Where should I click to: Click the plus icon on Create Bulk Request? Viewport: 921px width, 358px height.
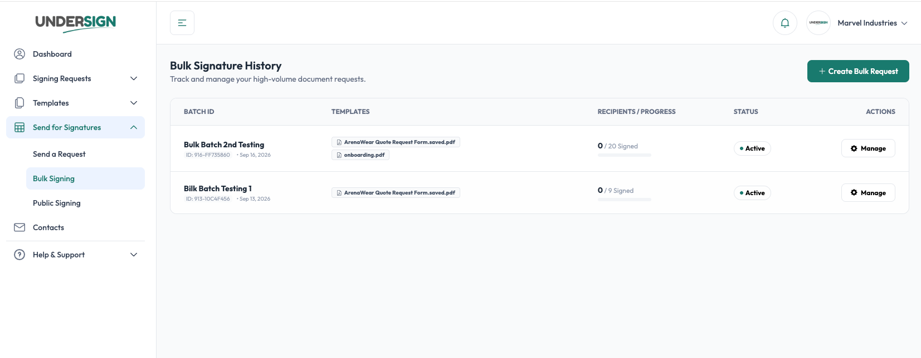pos(822,71)
